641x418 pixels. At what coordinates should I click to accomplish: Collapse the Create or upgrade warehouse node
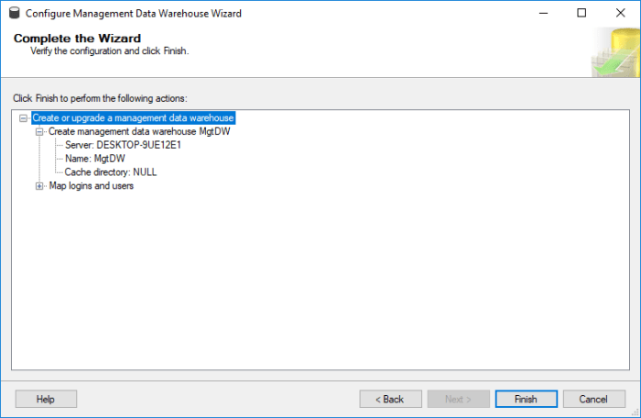[24, 118]
